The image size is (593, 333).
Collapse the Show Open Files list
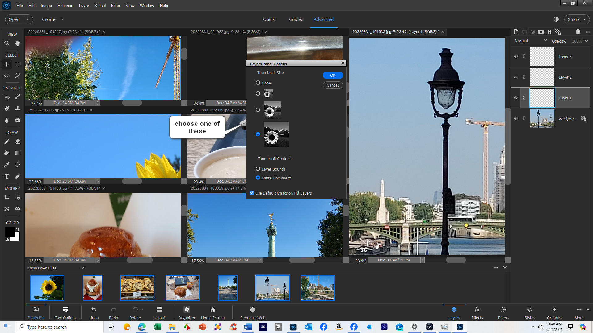click(x=82, y=268)
